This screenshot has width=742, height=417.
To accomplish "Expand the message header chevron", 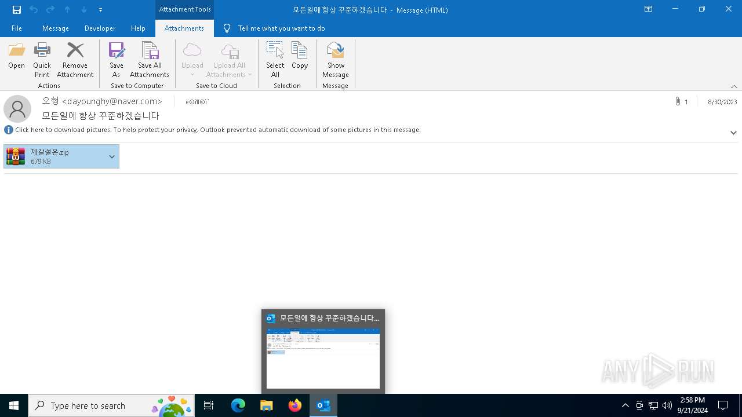I will tap(733, 133).
